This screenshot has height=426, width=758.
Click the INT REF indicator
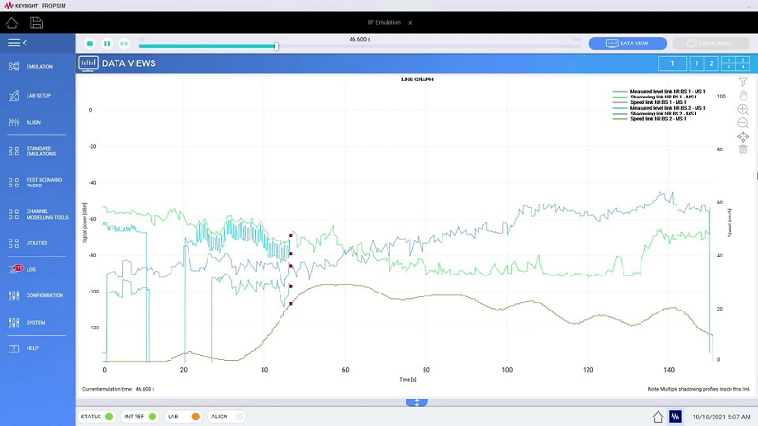click(x=140, y=417)
